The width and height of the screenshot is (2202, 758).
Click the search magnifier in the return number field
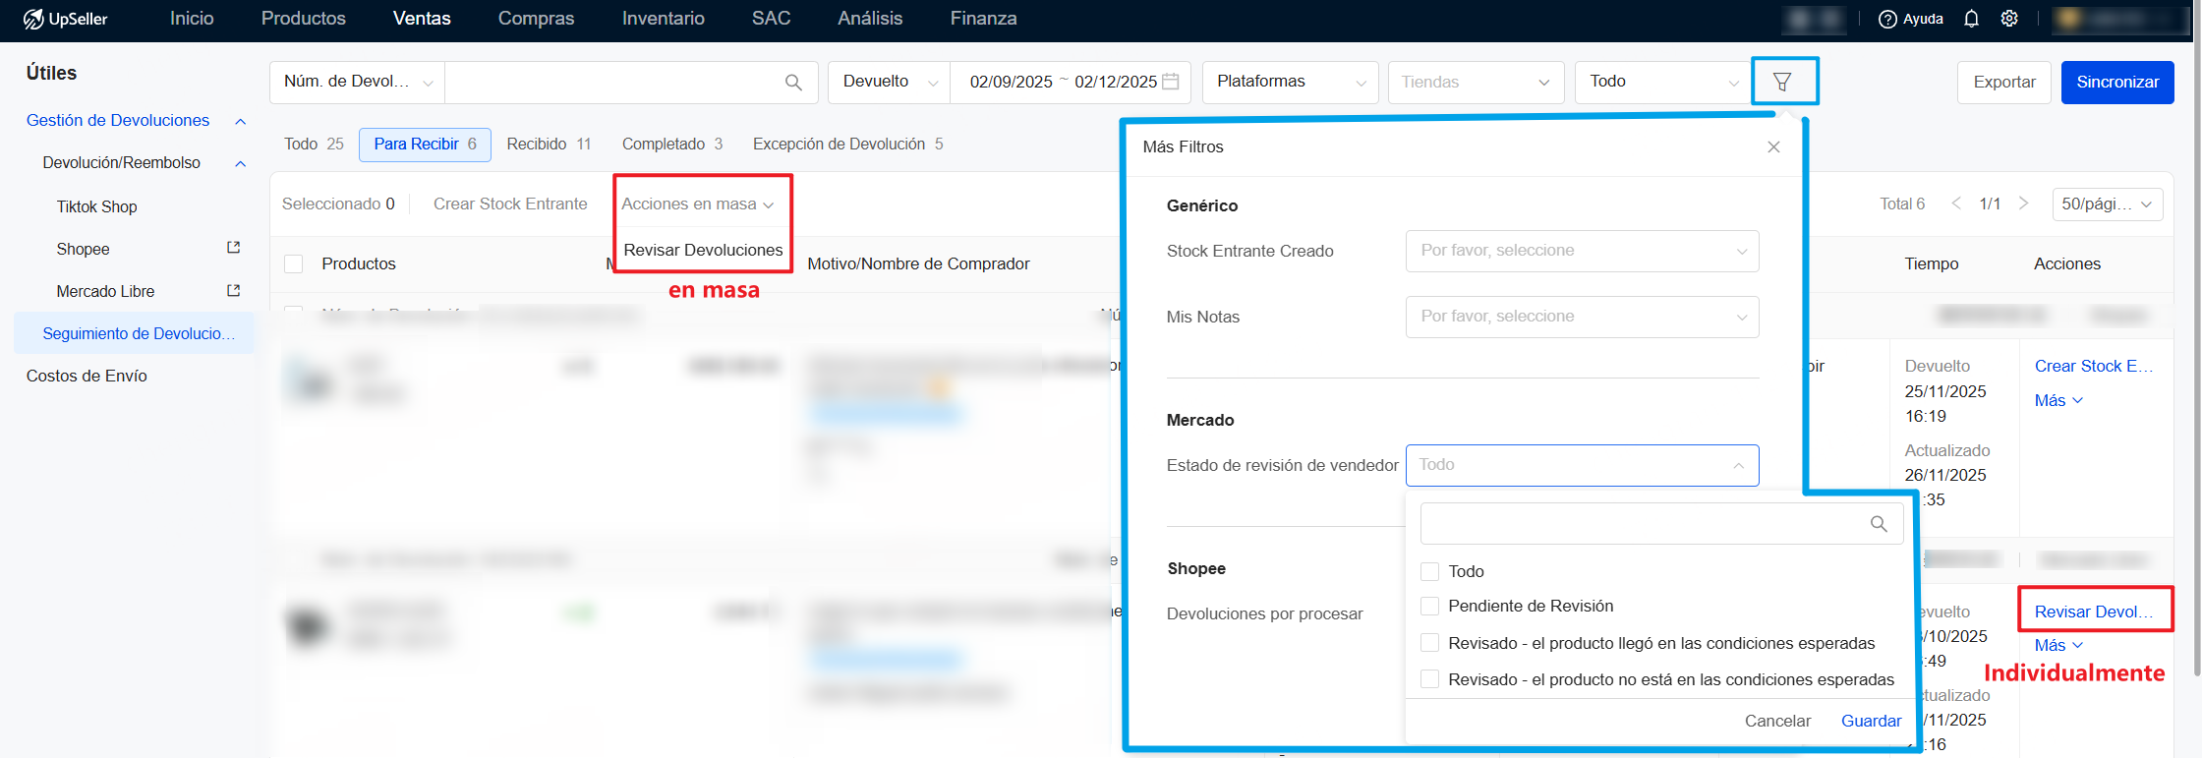pyautogui.click(x=793, y=83)
